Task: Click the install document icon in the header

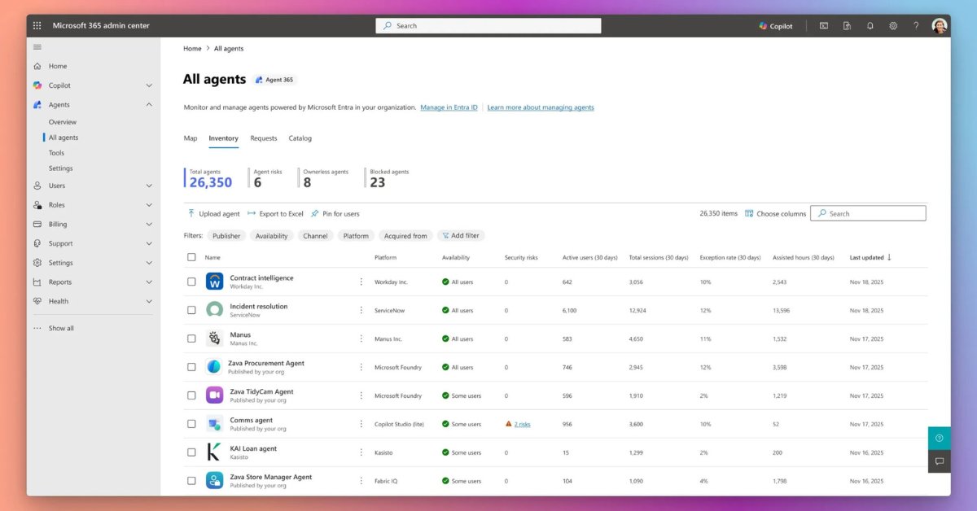Action: [x=848, y=26]
